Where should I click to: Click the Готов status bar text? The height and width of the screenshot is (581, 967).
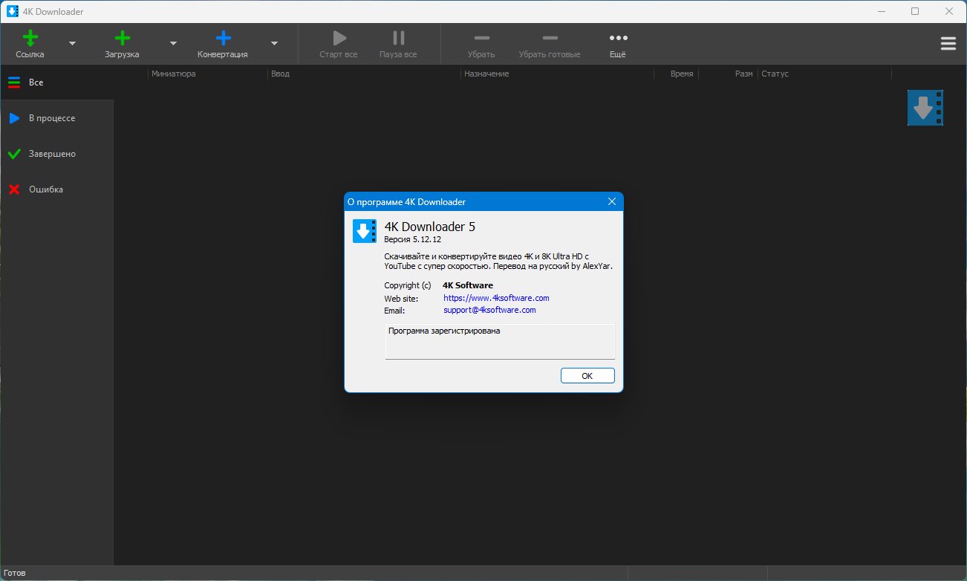click(x=14, y=574)
